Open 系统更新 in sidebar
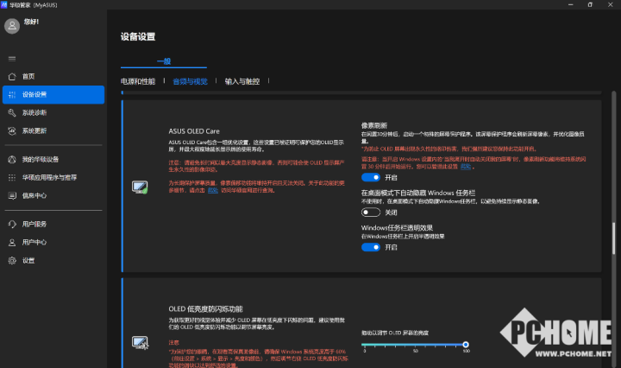 tap(53, 130)
